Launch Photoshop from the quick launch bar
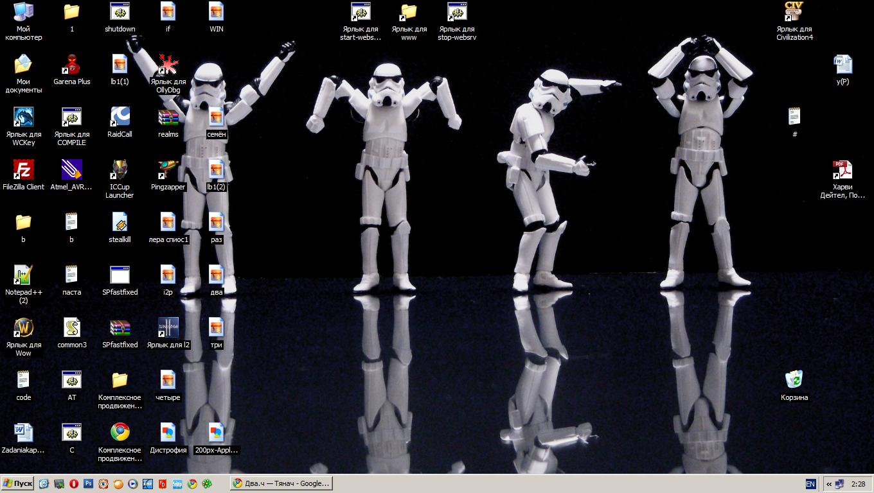The image size is (874, 493). click(x=88, y=484)
